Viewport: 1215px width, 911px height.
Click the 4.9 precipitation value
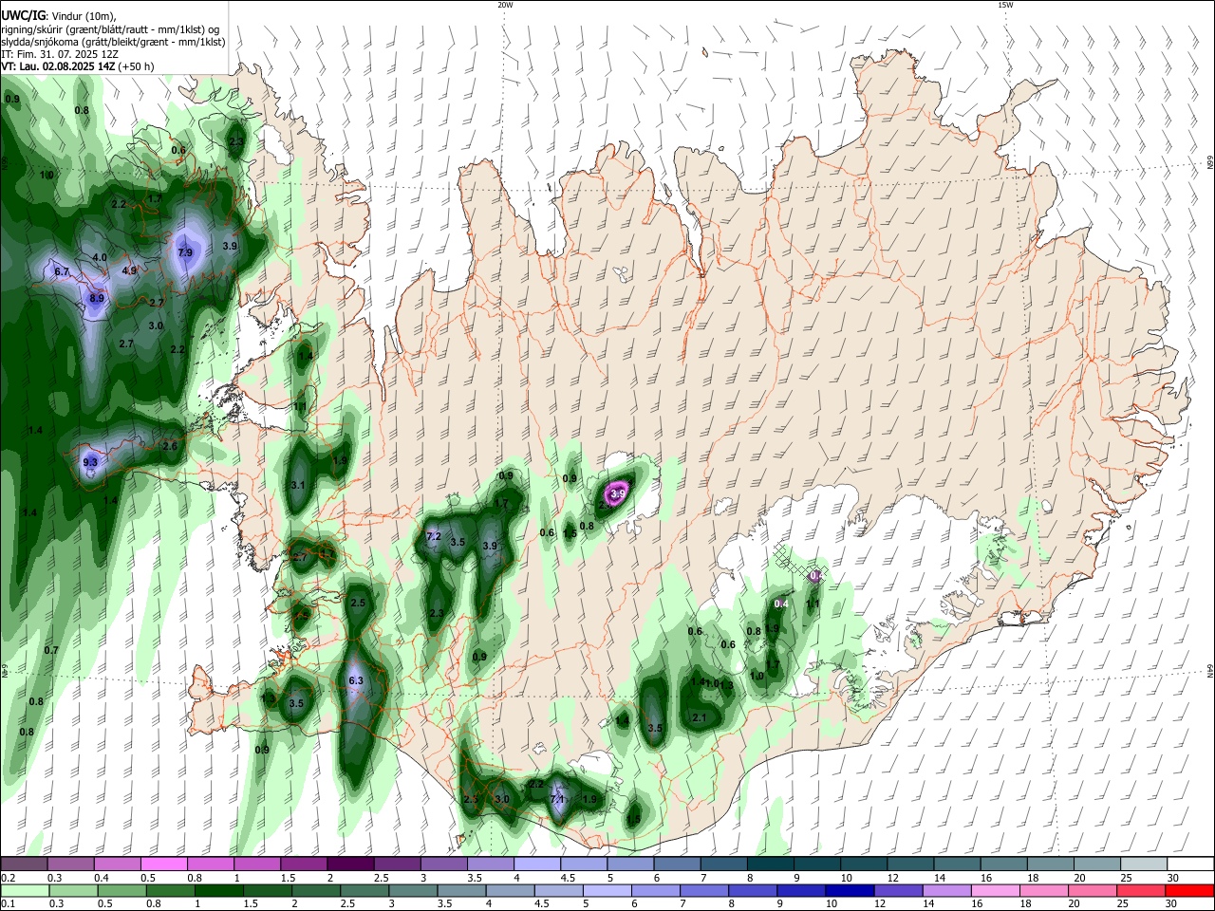pos(129,270)
